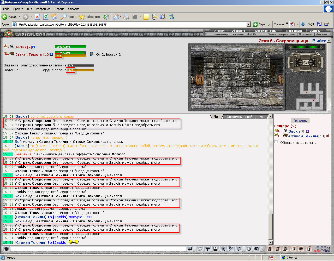Click the helmet list icon in chat bar
This screenshot has width=334, height=261.
click(257, 249)
